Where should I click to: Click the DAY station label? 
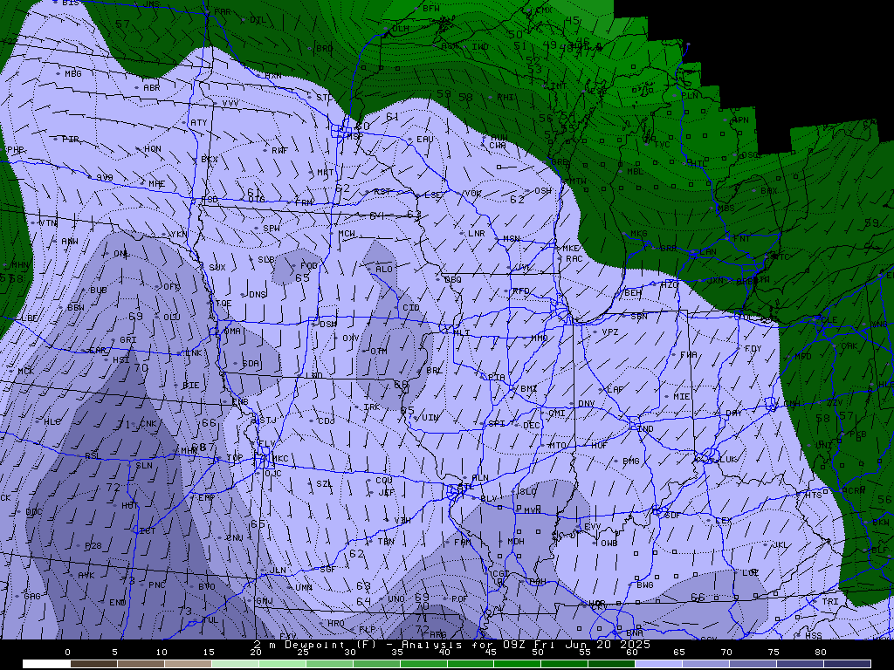[733, 413]
